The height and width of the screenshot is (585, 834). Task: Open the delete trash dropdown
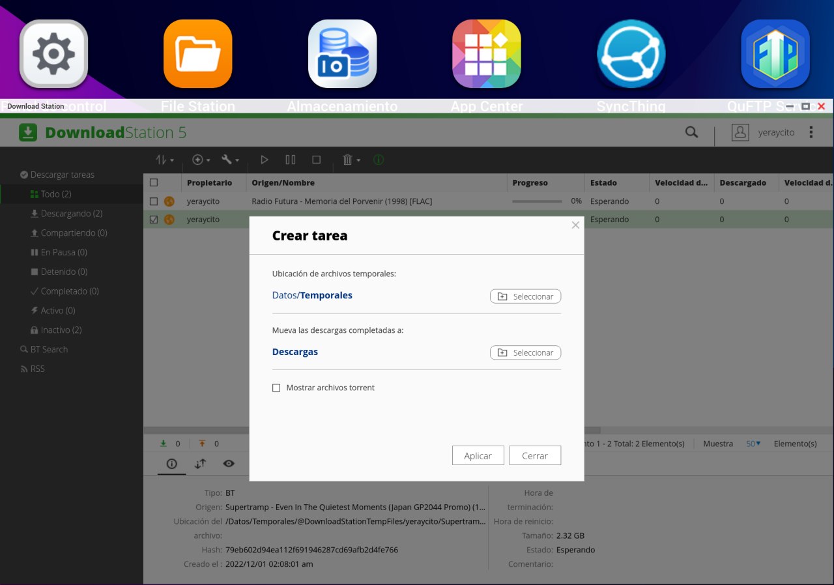coord(351,160)
